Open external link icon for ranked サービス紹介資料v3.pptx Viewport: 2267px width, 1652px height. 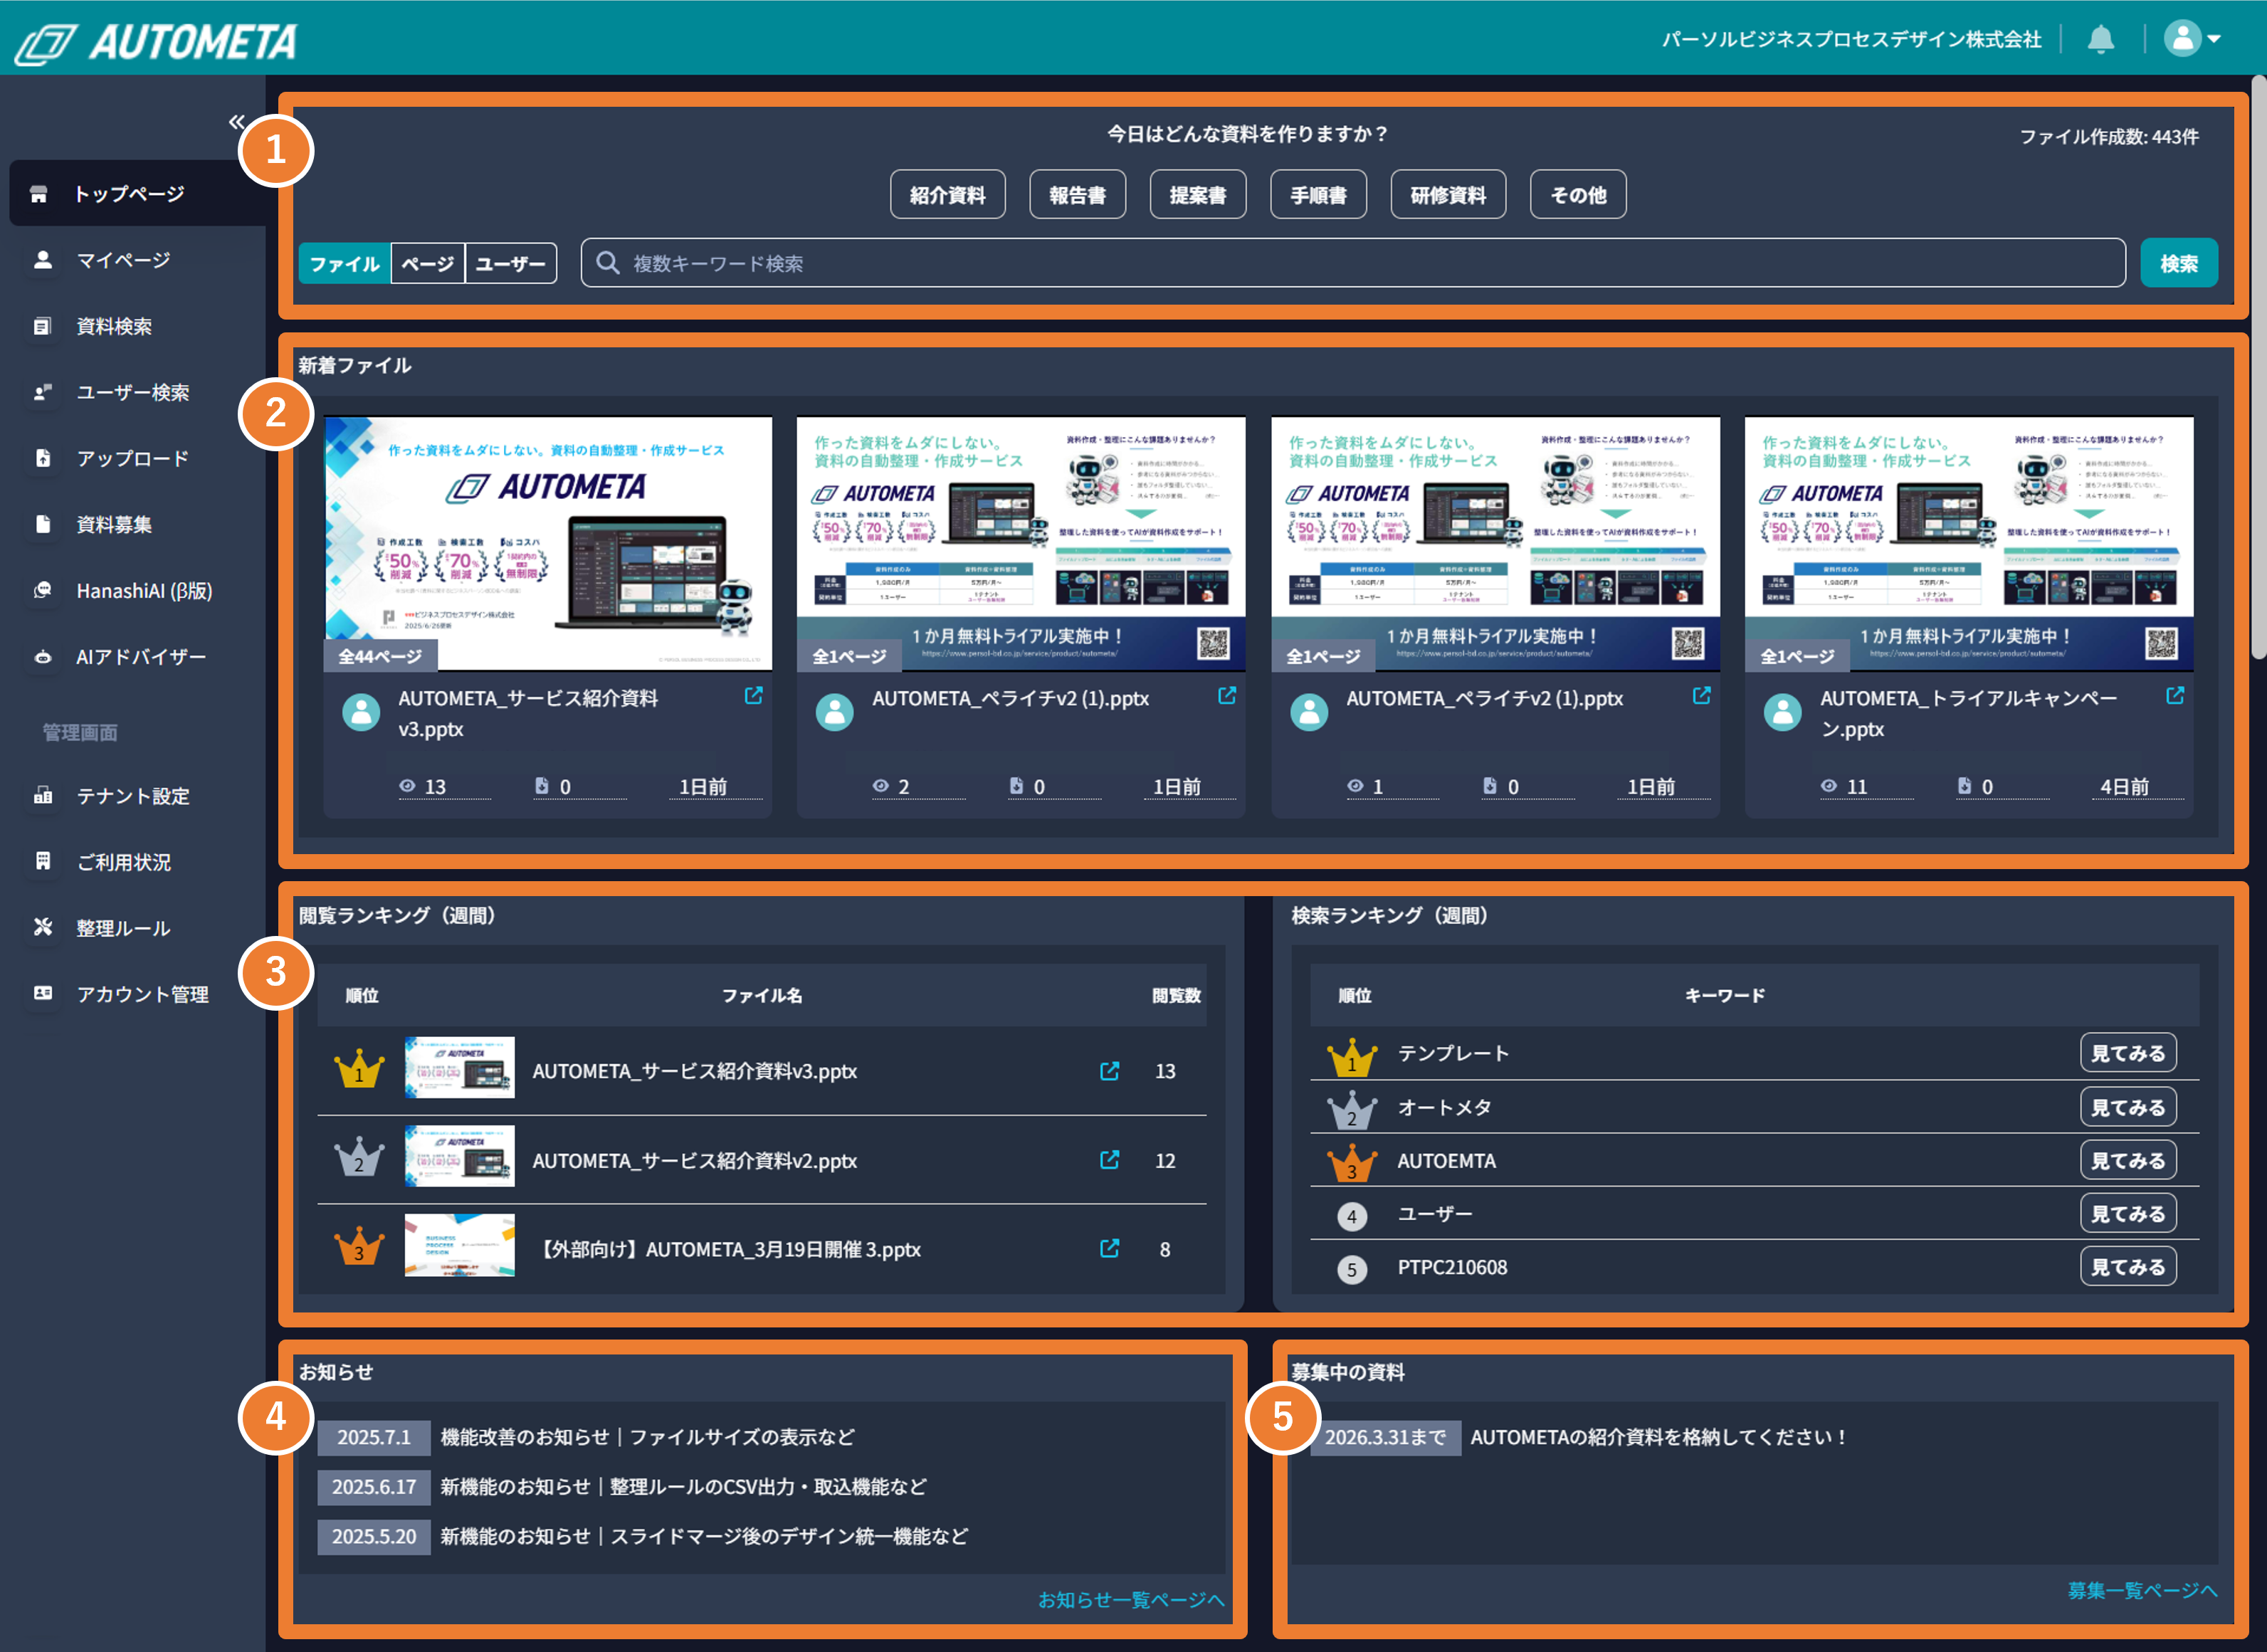[1109, 1071]
